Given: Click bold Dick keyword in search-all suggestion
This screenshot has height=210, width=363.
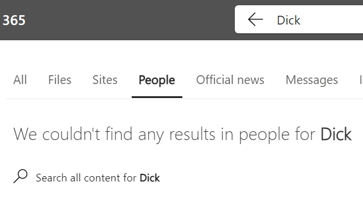Looking at the screenshot, I should (150, 178).
